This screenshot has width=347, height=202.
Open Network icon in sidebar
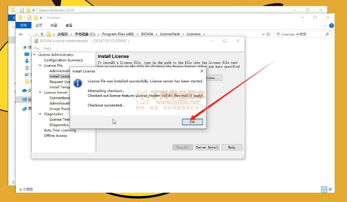click(x=25, y=109)
